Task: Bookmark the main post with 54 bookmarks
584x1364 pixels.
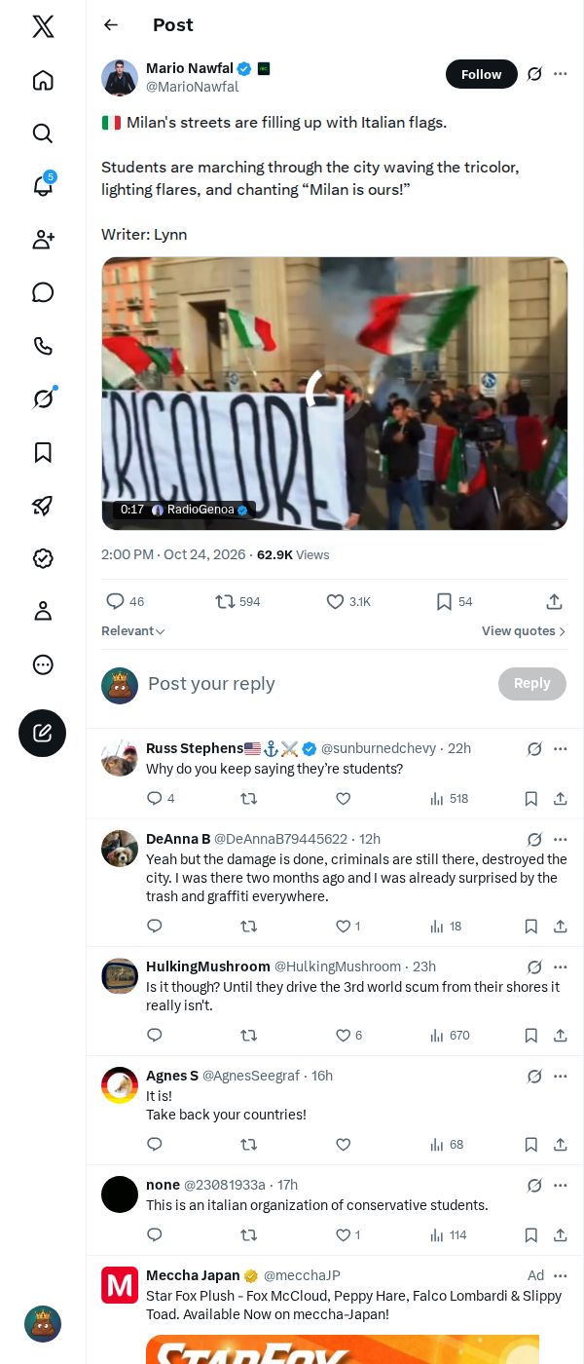Action: (x=454, y=602)
